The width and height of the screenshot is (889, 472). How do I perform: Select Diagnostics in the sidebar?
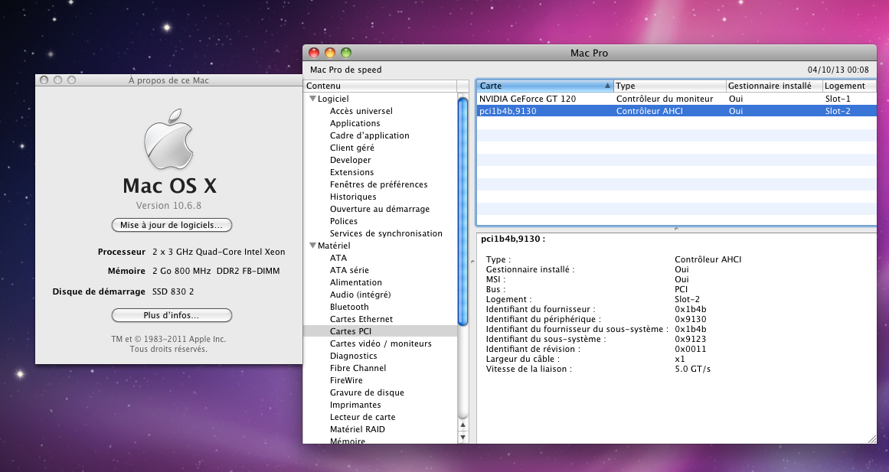(x=353, y=356)
